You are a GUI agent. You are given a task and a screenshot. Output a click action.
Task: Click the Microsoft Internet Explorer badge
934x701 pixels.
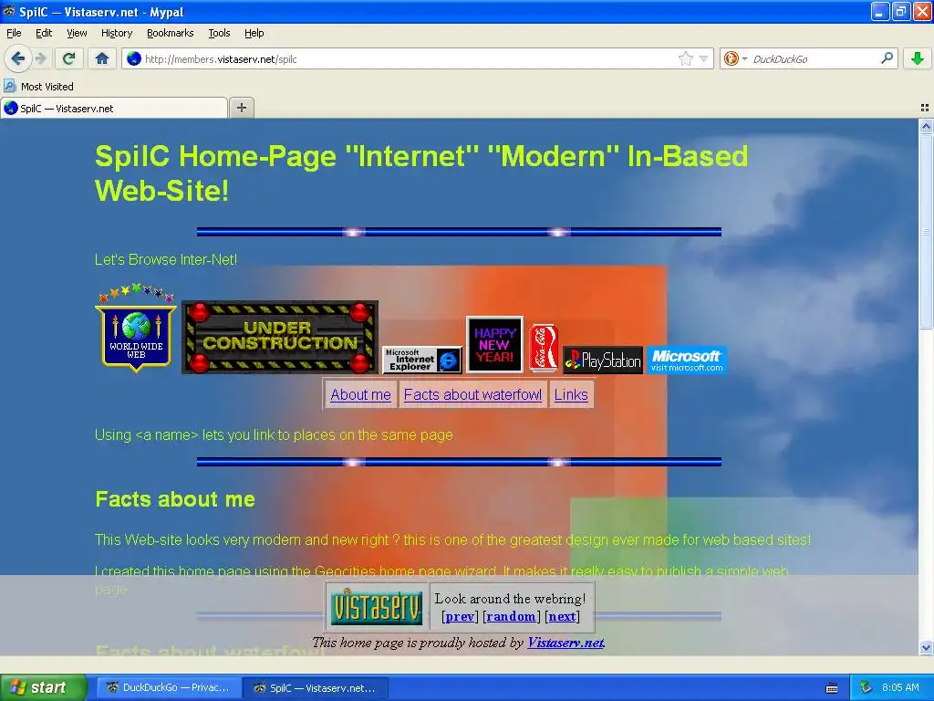pos(421,360)
